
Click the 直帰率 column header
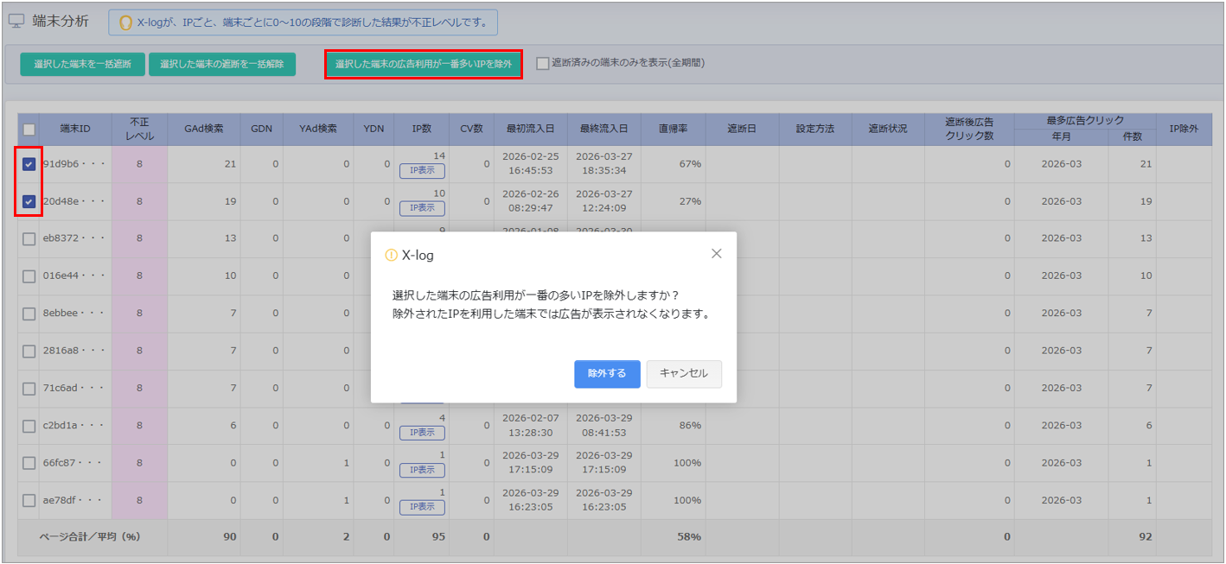[x=673, y=129]
